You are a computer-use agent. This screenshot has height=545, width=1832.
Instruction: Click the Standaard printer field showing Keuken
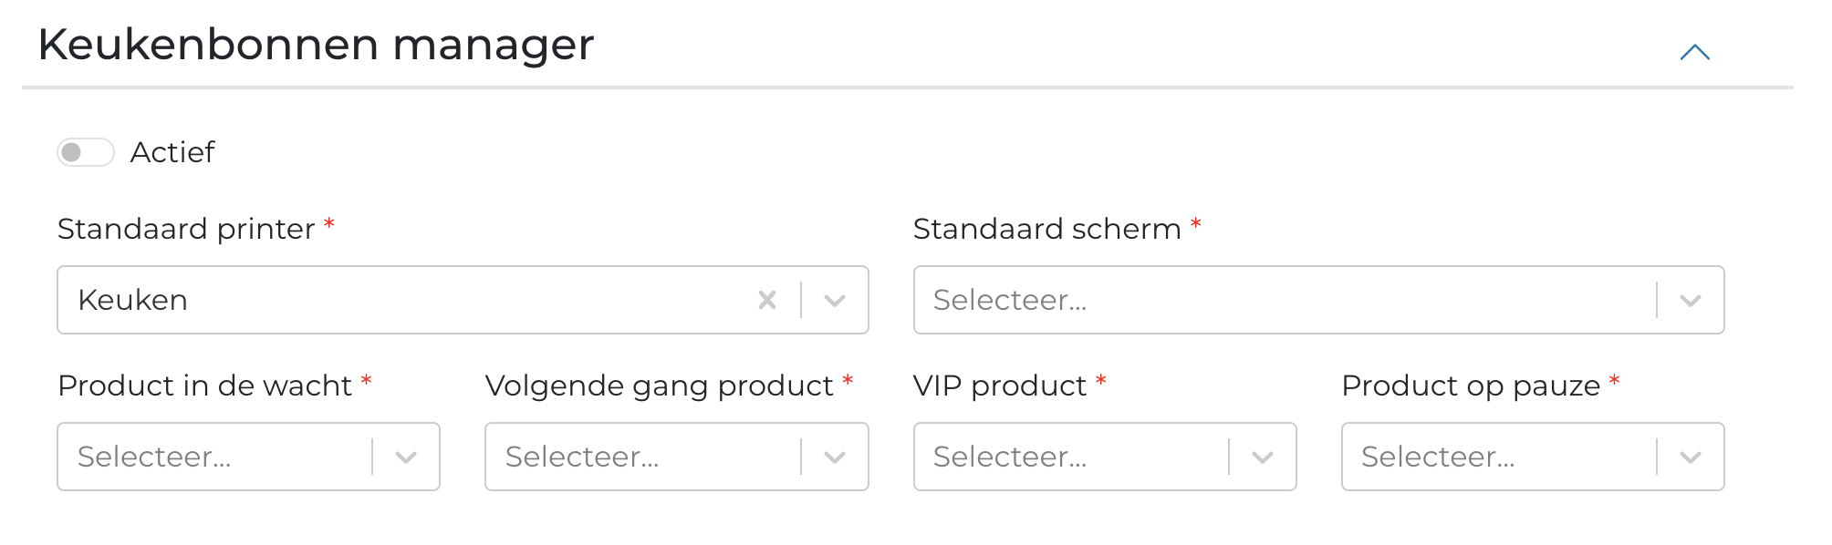pos(365,299)
